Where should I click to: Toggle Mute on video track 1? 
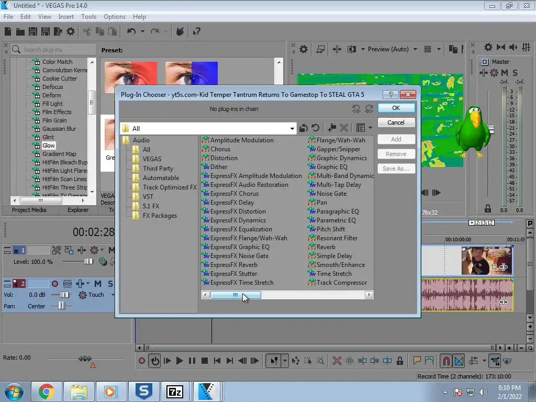111,250
